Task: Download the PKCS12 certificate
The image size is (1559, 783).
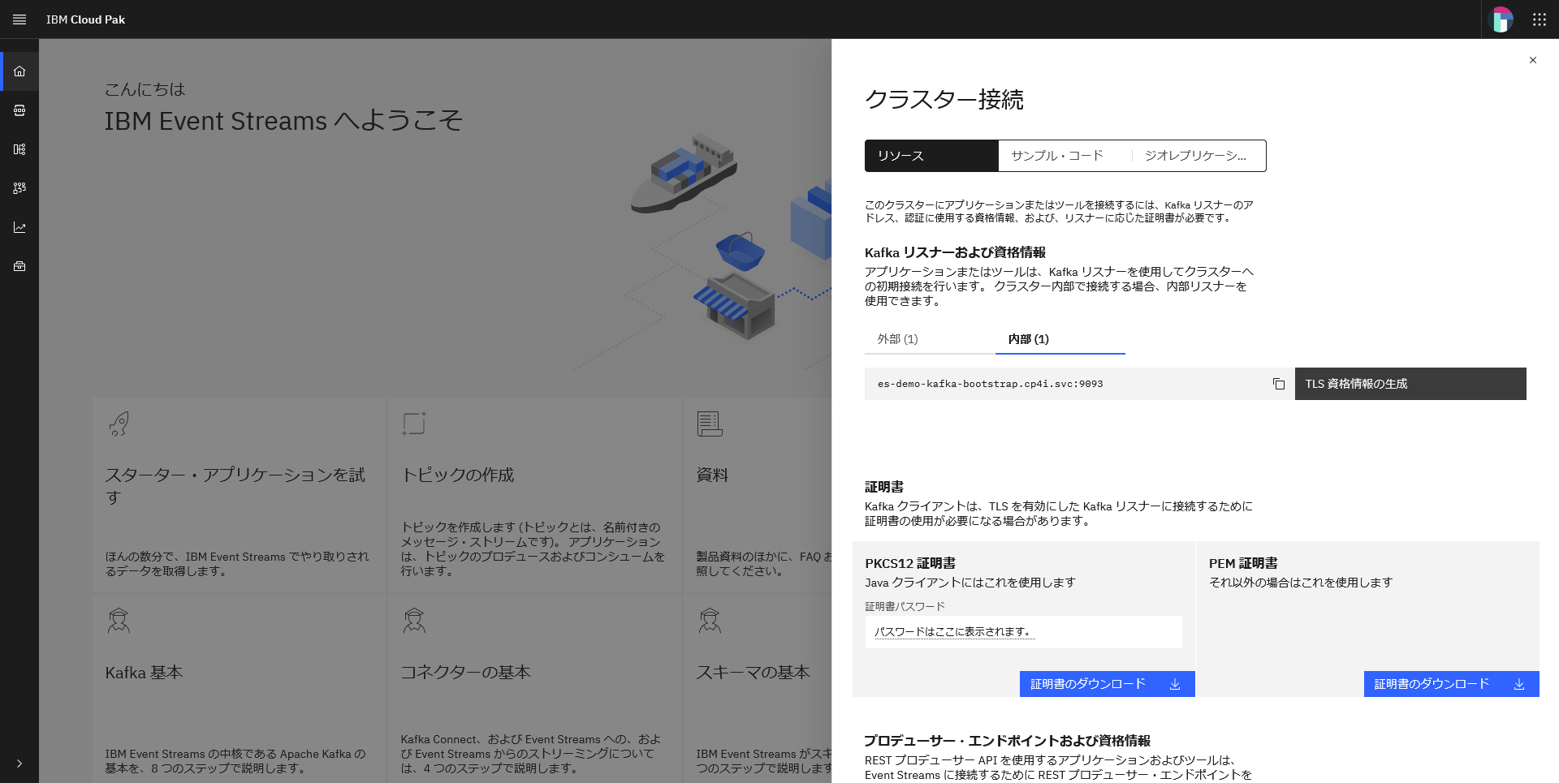Action: point(1107,684)
